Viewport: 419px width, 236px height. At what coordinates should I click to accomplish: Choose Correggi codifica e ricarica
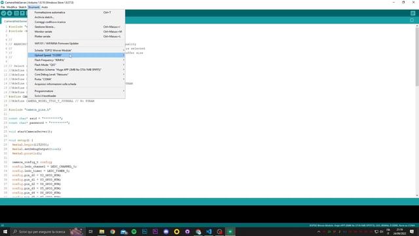click(77, 22)
